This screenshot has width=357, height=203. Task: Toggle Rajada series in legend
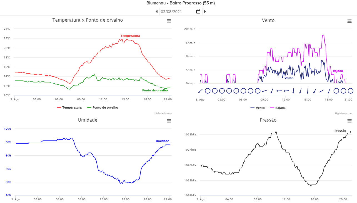click(x=278, y=108)
